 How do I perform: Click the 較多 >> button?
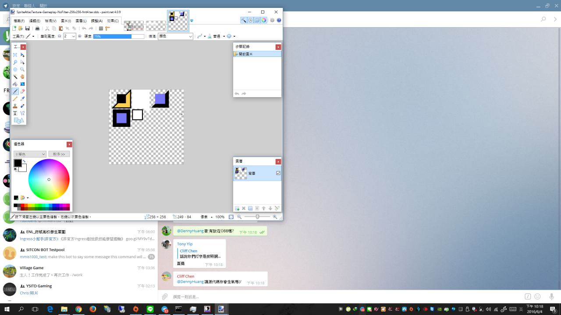(x=59, y=154)
